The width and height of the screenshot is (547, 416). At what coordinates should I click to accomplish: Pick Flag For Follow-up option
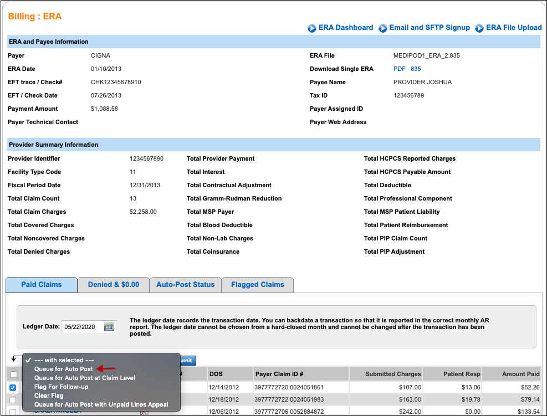click(61, 387)
